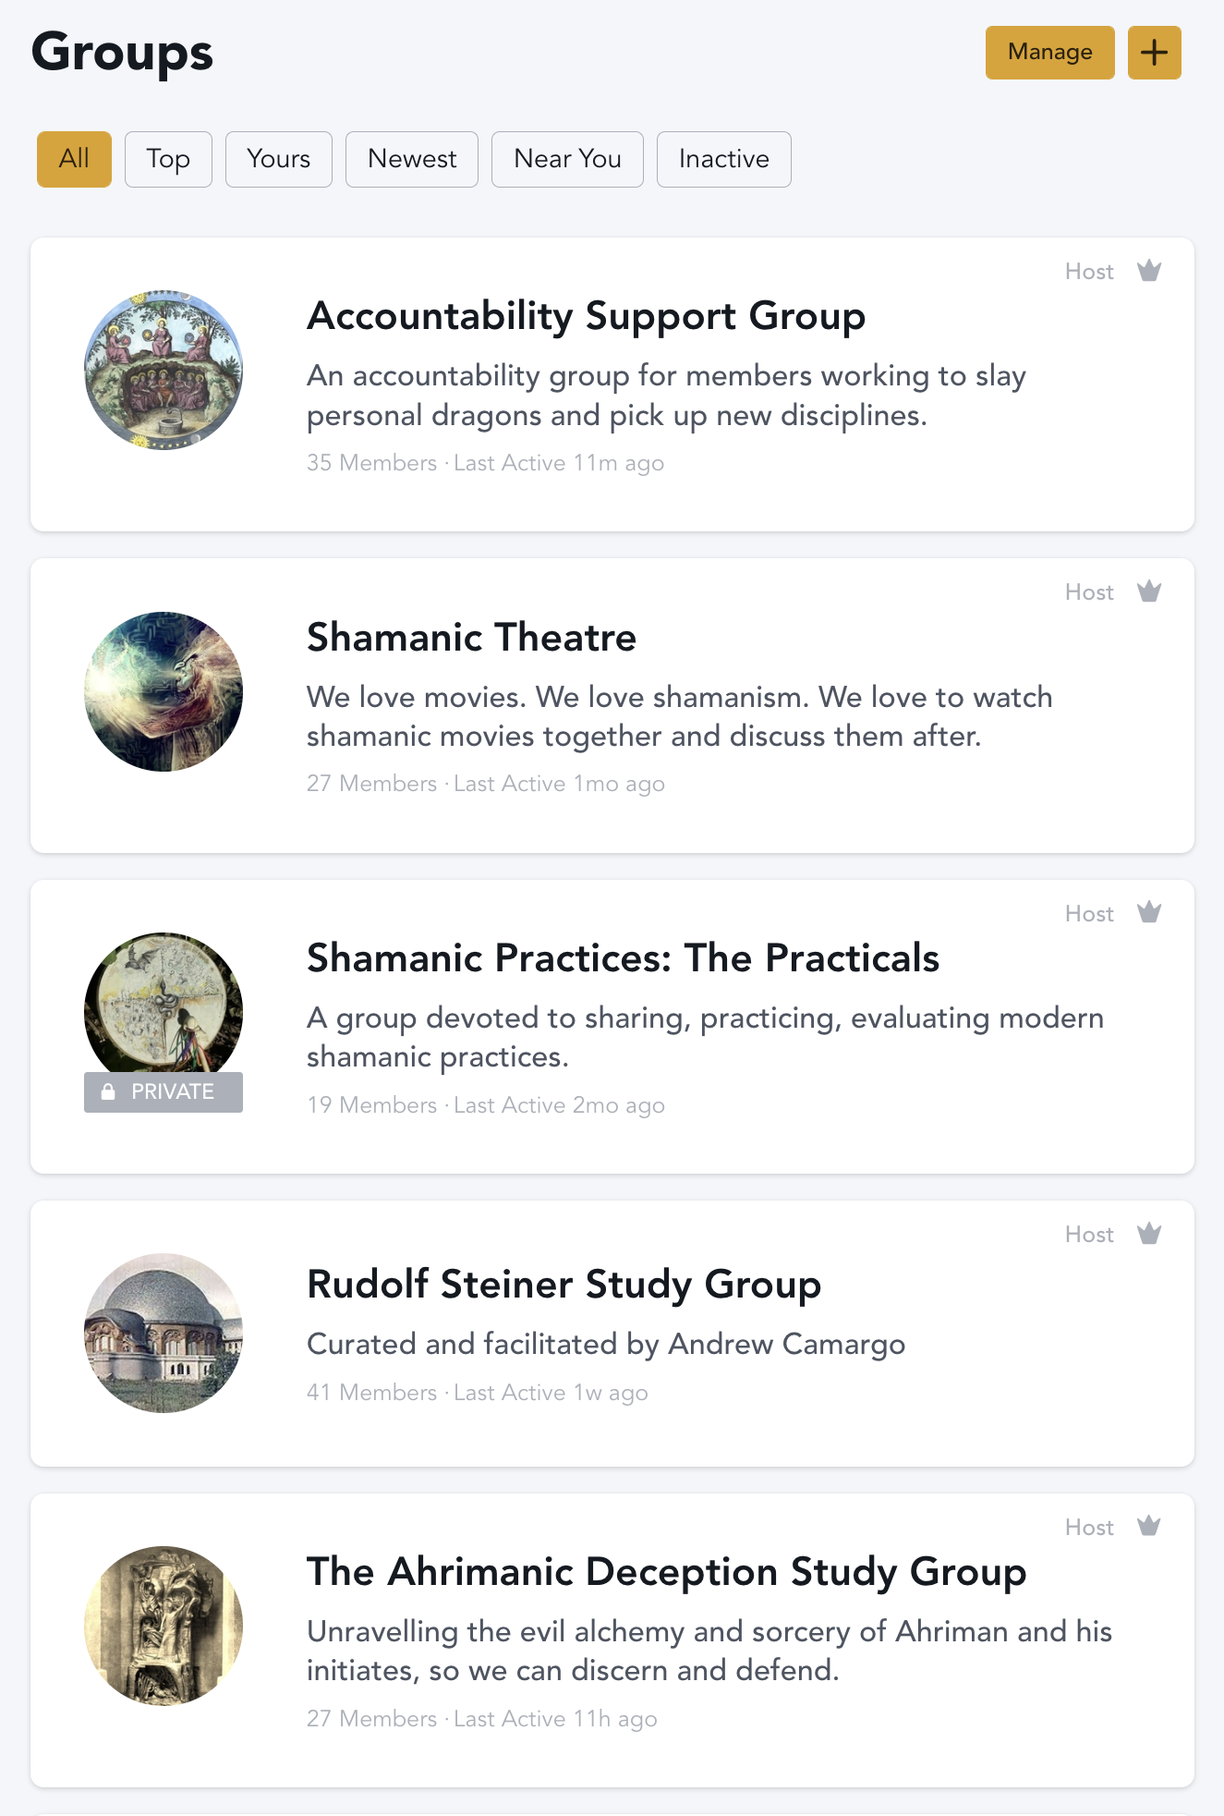The width and height of the screenshot is (1224, 1816).
Task: Click crown icon on Ahrimanic Deception Study Group
Action: 1148,1527
